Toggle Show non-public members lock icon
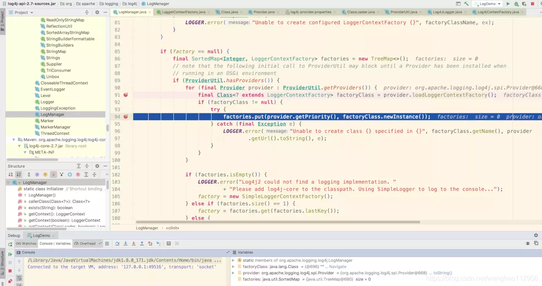The image size is (542, 286). pyautogui.click(x=53, y=174)
